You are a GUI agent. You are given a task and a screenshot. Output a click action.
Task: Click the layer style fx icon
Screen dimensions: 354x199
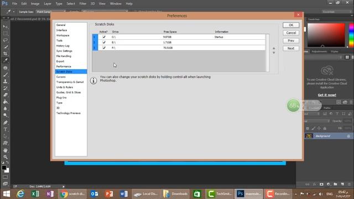pyautogui.click(x=314, y=184)
